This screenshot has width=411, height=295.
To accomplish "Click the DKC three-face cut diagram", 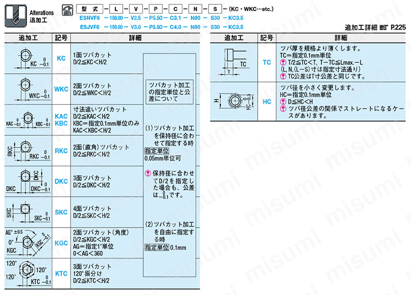I will pos(28,181).
